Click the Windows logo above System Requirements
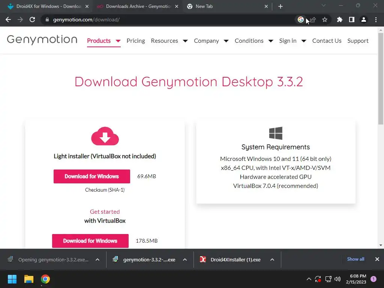 276,133
